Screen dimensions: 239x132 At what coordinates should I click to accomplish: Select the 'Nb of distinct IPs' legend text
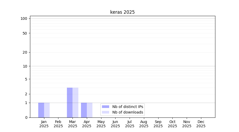pyautogui.click(x=127, y=107)
